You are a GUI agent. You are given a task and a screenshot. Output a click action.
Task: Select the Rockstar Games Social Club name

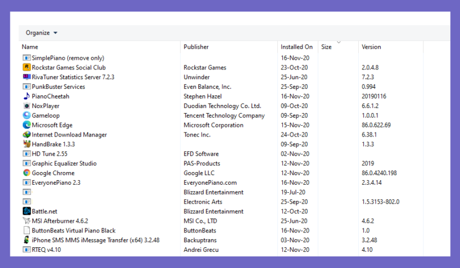(68, 67)
